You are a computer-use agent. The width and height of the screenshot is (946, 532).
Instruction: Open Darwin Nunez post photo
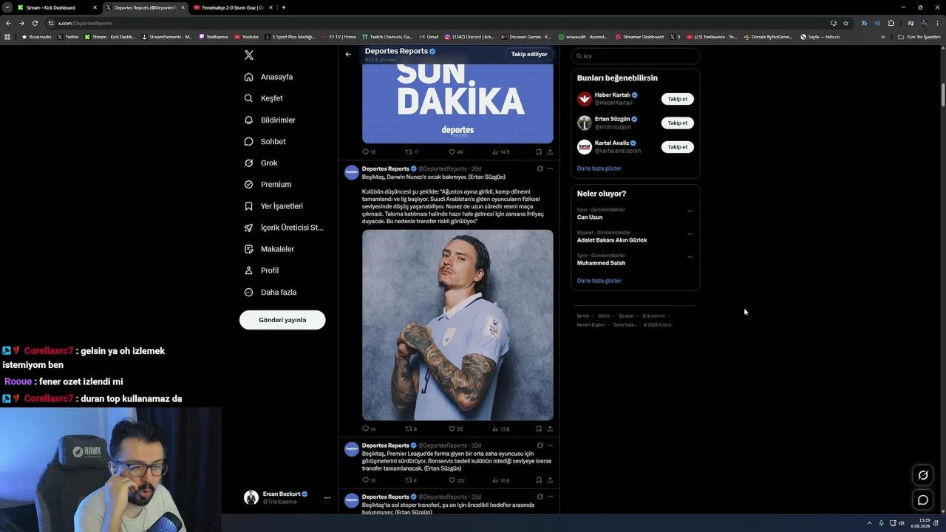pyautogui.click(x=457, y=325)
